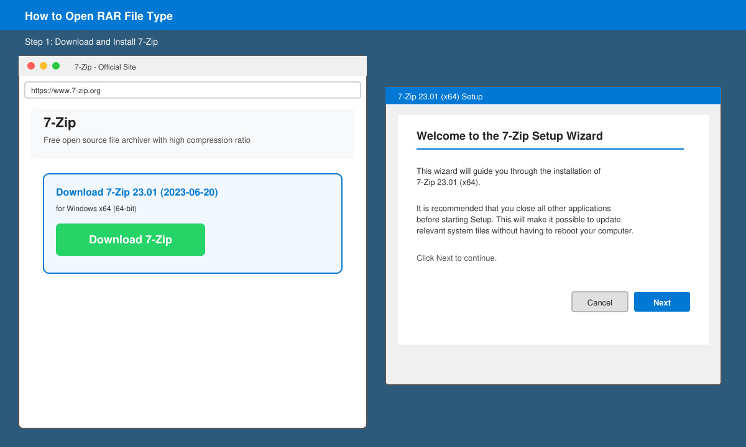Click 'This wizard will guide you' paragraph

click(509, 177)
